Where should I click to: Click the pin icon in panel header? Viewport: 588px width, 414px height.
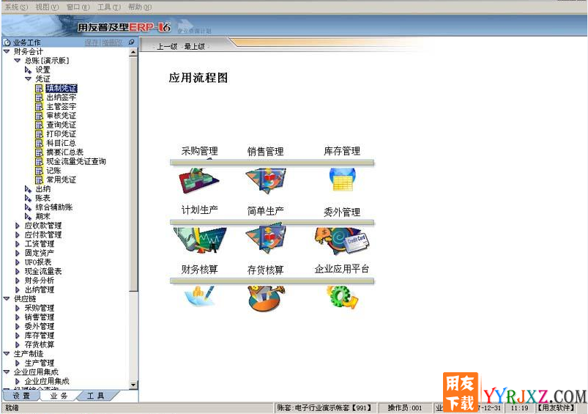pos(131,42)
